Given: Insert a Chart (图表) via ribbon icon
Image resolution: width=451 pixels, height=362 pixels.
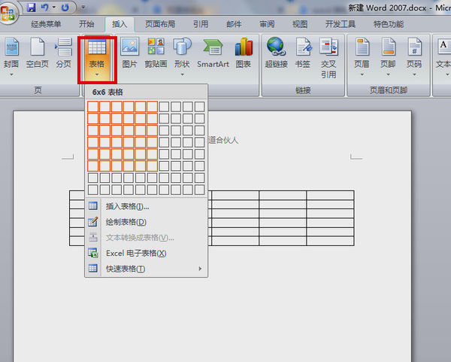Looking at the screenshot, I should tap(244, 53).
